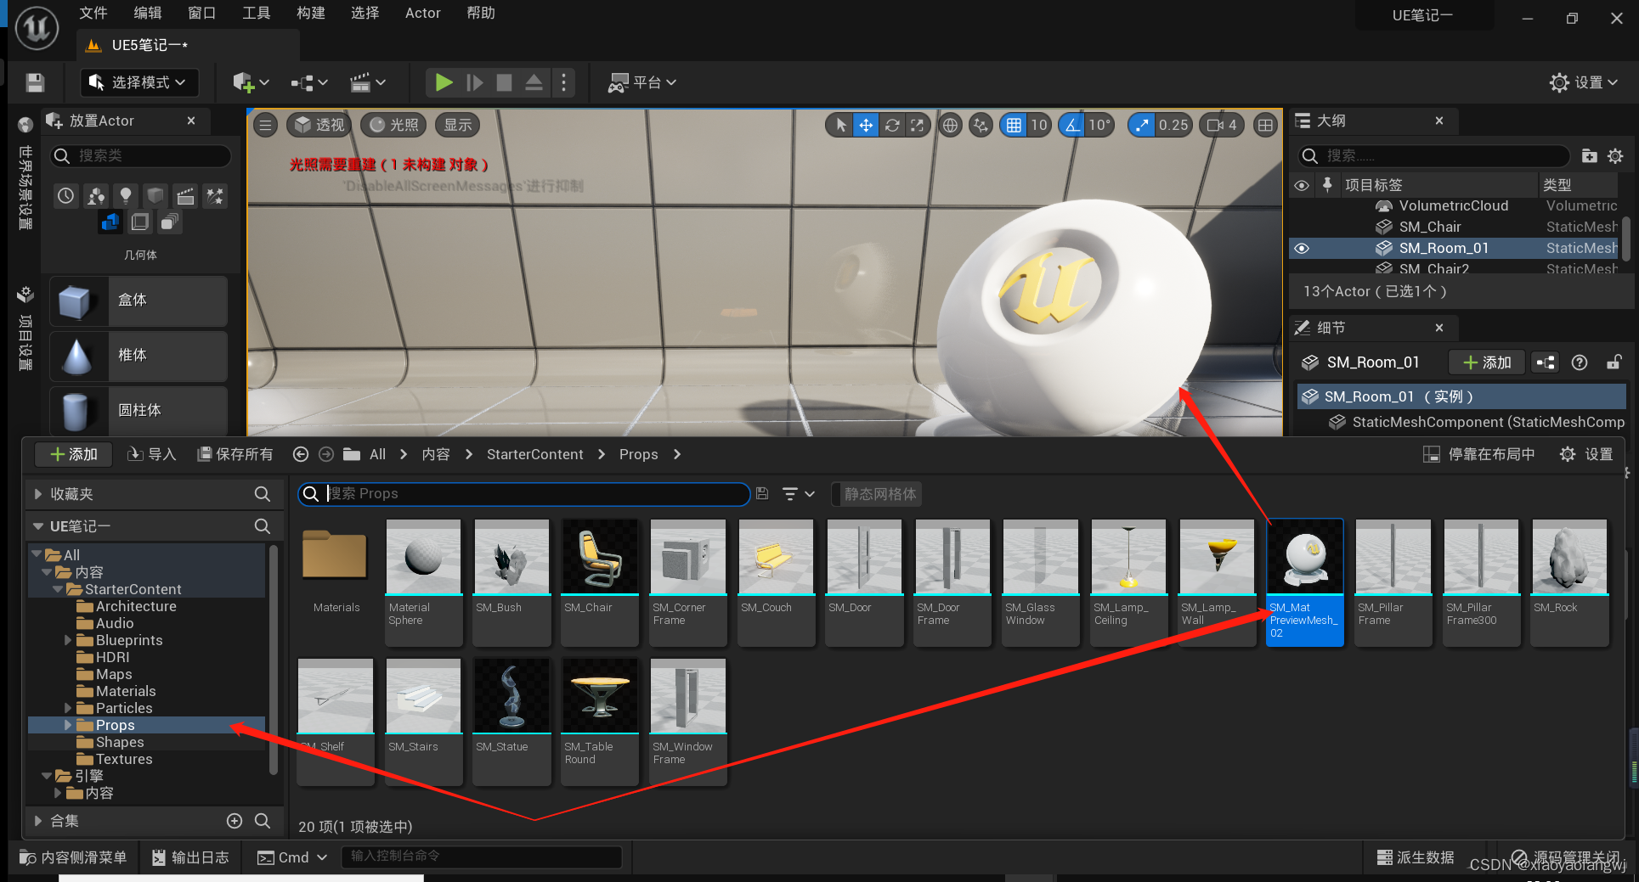
Task: Toggle world/local coordinate globe icon
Action: [x=950, y=126]
